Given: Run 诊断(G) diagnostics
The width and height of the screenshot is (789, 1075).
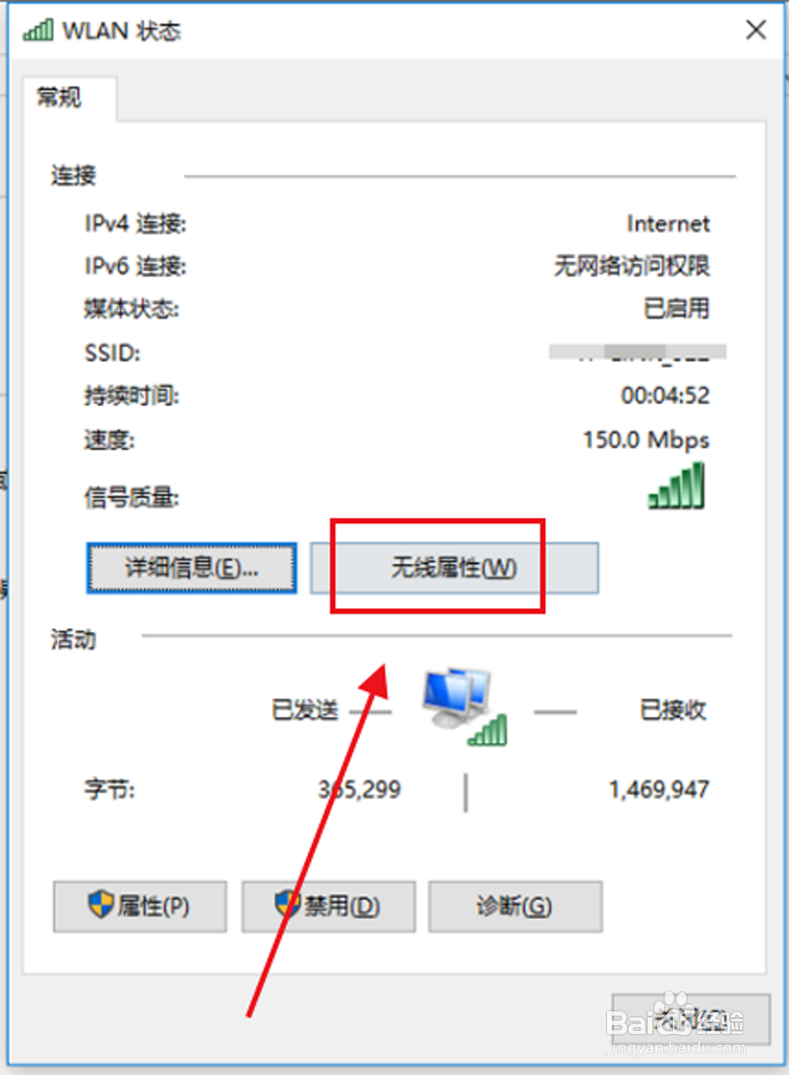Looking at the screenshot, I should [x=515, y=906].
